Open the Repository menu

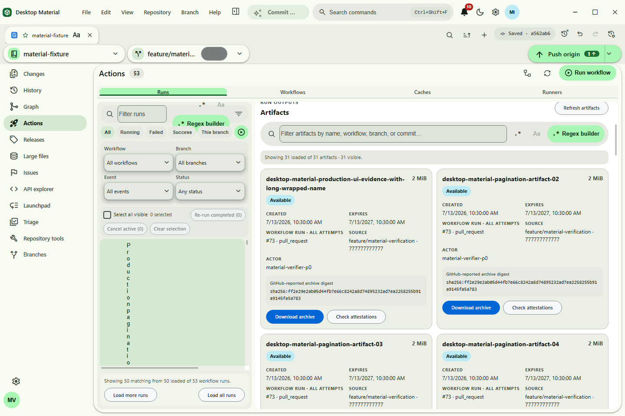pyautogui.click(x=157, y=12)
